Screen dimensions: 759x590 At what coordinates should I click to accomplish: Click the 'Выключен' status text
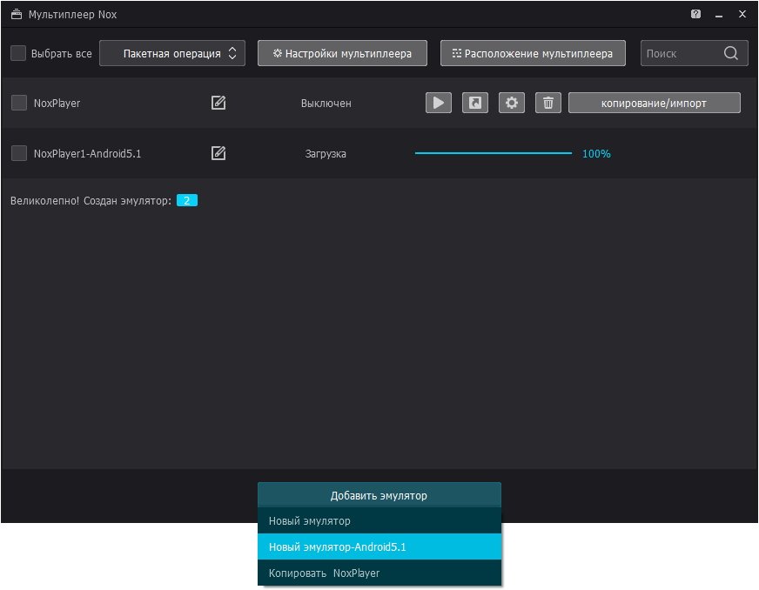point(326,103)
